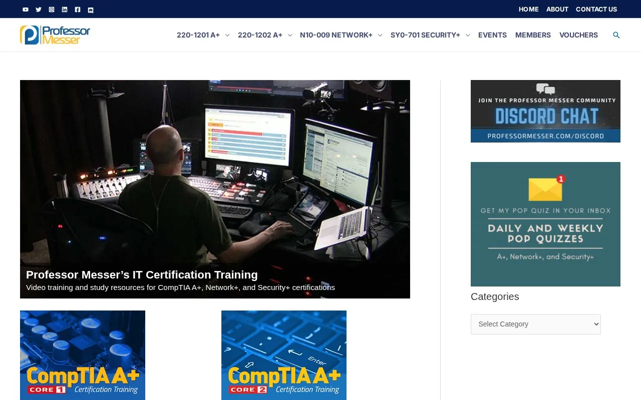641x400 pixels.
Task: Open the N10-009 Network+ menu
Action: click(336, 35)
